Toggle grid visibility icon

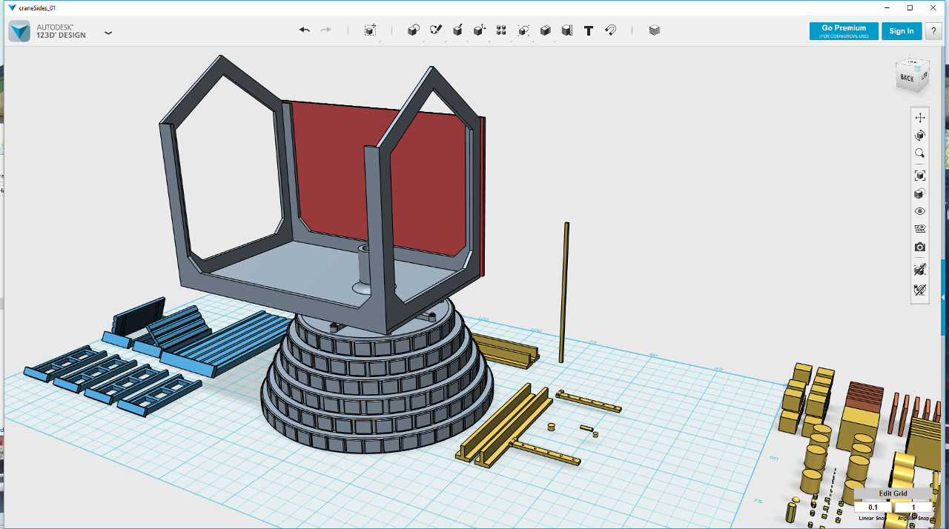click(920, 229)
